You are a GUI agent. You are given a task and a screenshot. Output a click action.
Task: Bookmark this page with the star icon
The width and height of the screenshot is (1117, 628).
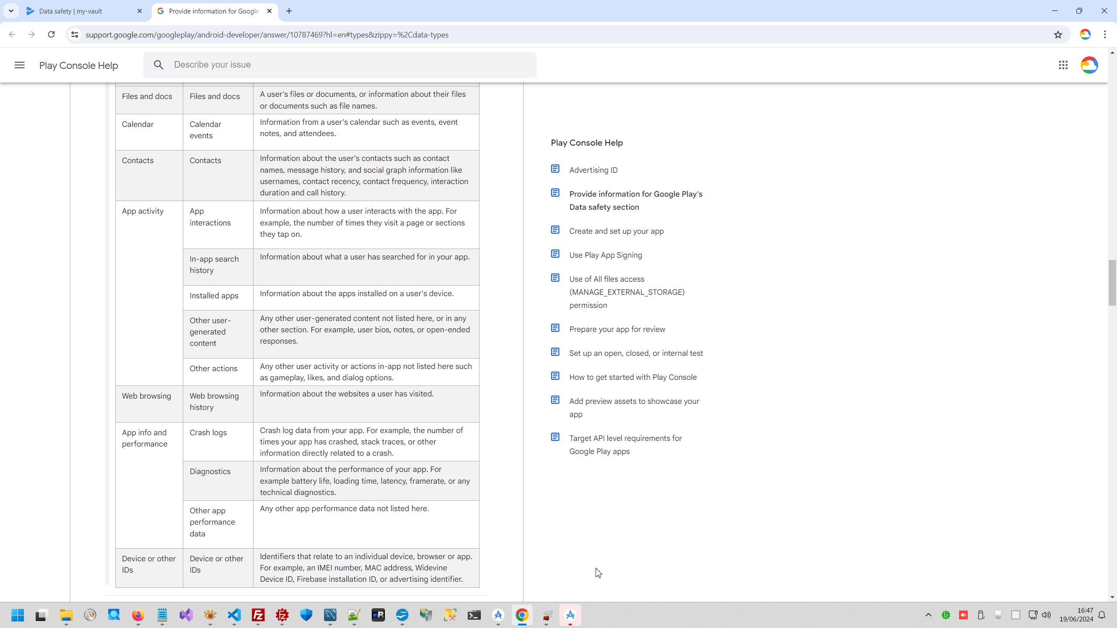(1058, 34)
